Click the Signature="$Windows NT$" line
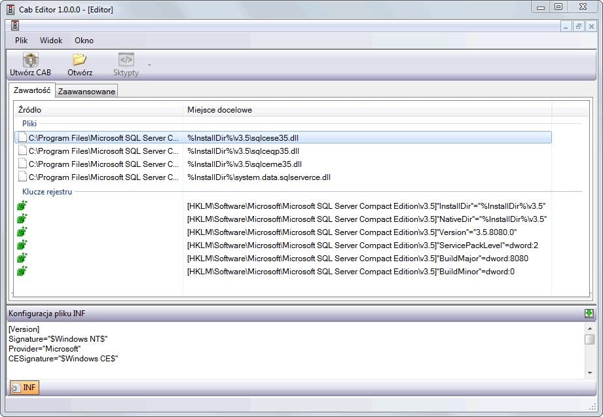This screenshot has width=603, height=417. pos(58,339)
